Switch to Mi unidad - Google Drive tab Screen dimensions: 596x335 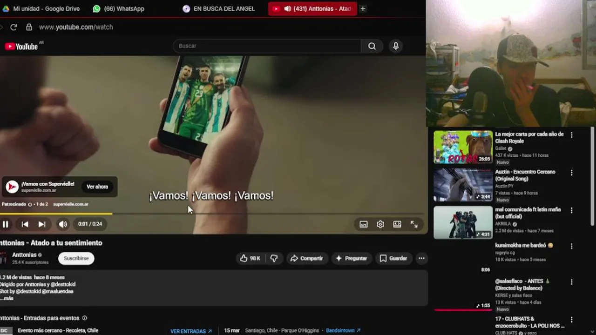pos(41,8)
